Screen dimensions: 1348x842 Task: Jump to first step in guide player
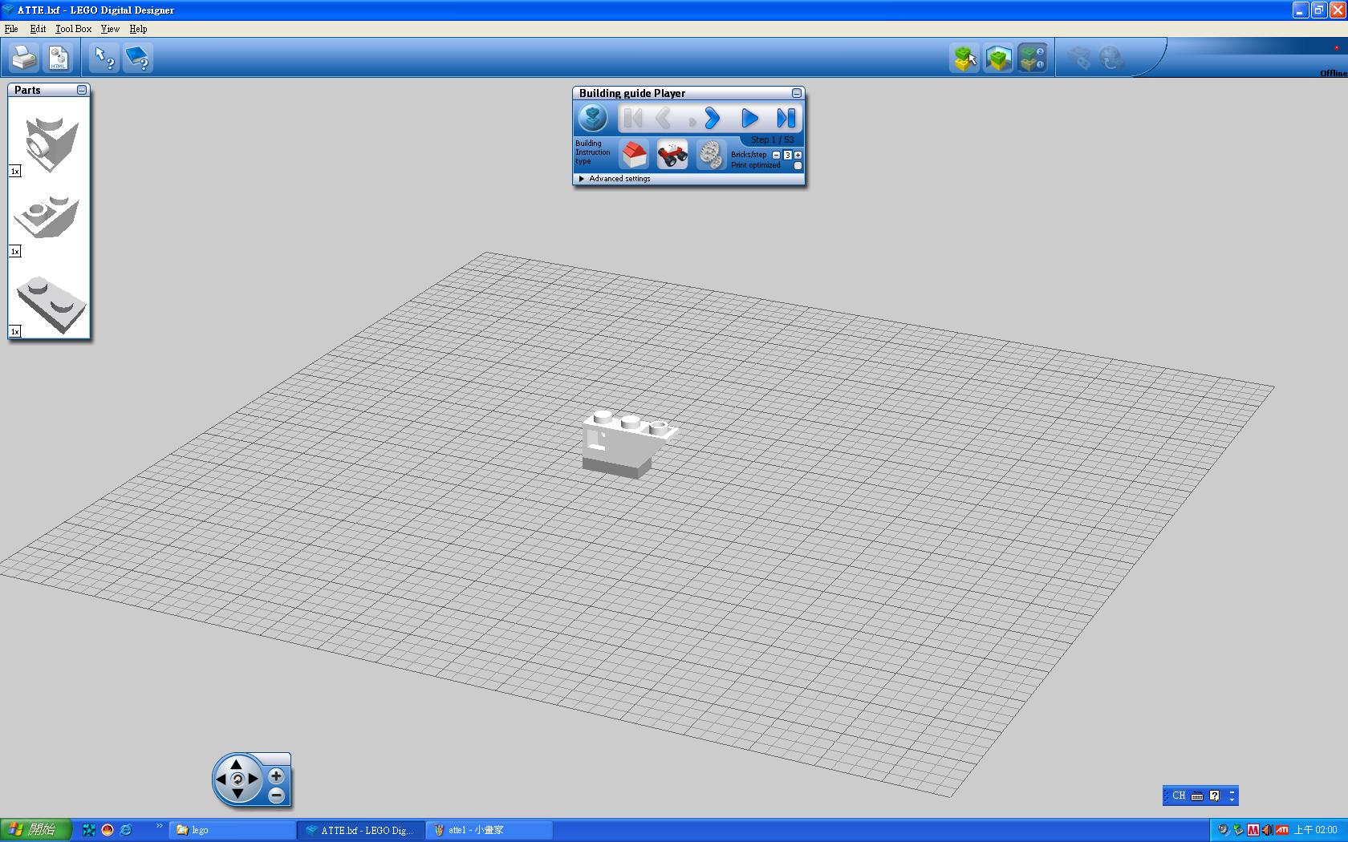click(632, 119)
